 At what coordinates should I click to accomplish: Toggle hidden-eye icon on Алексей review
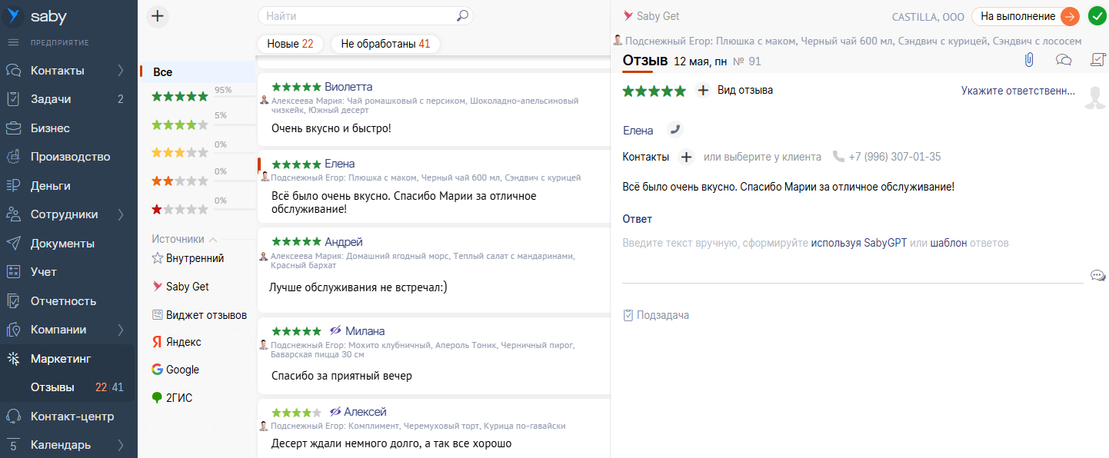[335, 412]
